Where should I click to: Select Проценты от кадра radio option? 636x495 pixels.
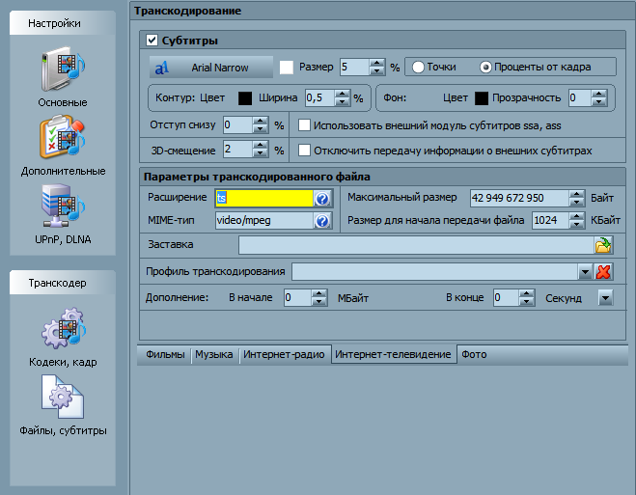click(x=485, y=67)
